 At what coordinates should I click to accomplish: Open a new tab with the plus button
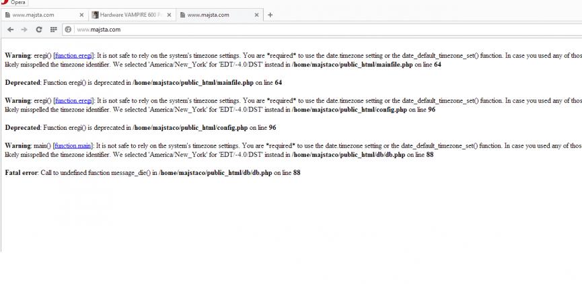[x=270, y=15]
